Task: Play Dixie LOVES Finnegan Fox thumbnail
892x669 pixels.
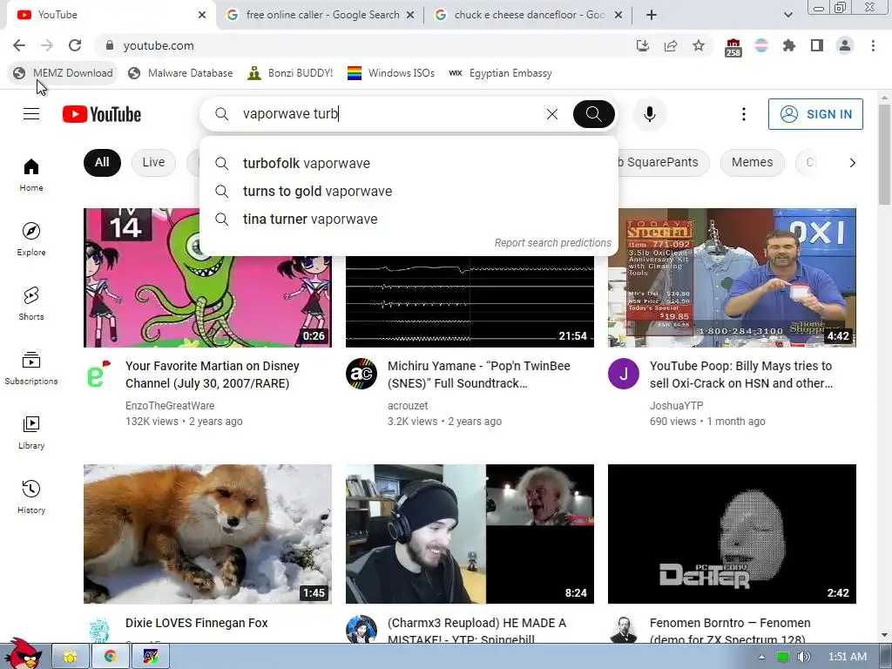Action: 207,534
